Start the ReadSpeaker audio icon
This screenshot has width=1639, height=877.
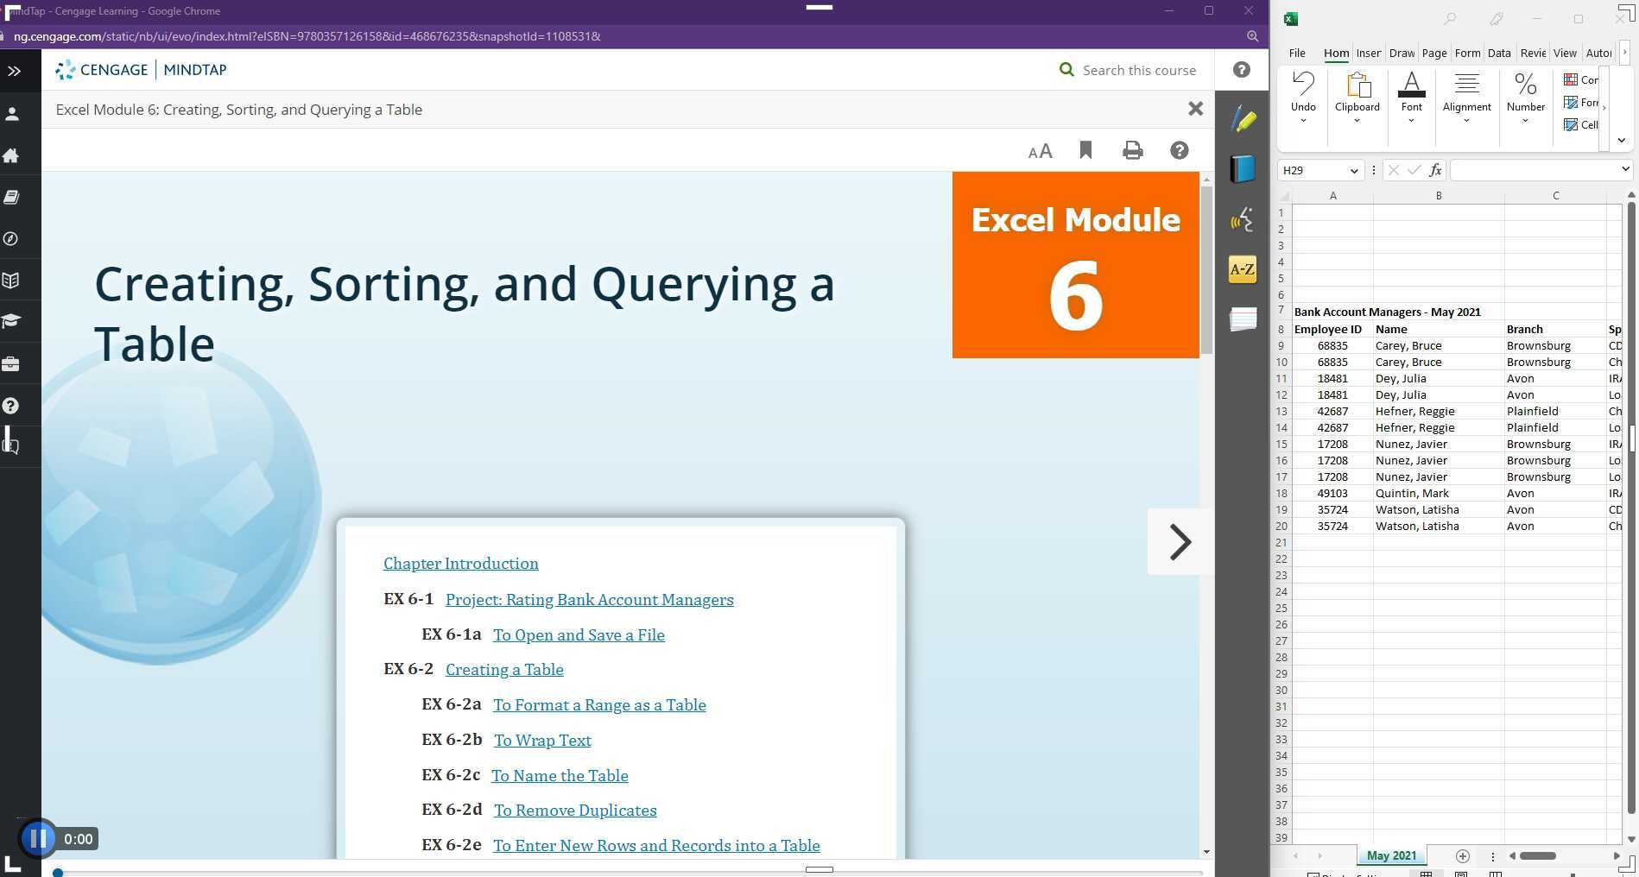click(1242, 220)
